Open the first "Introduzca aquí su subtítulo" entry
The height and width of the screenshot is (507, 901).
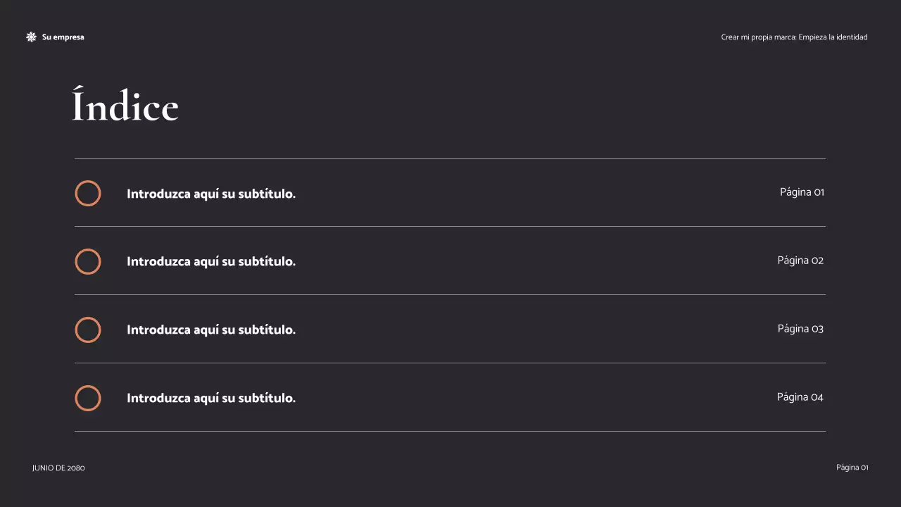[x=211, y=194]
